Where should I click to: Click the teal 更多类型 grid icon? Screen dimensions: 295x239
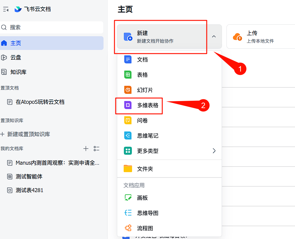[x=128, y=151]
